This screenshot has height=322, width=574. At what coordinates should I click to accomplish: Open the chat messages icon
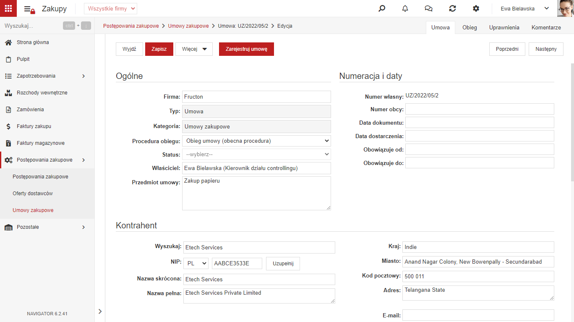click(x=428, y=8)
